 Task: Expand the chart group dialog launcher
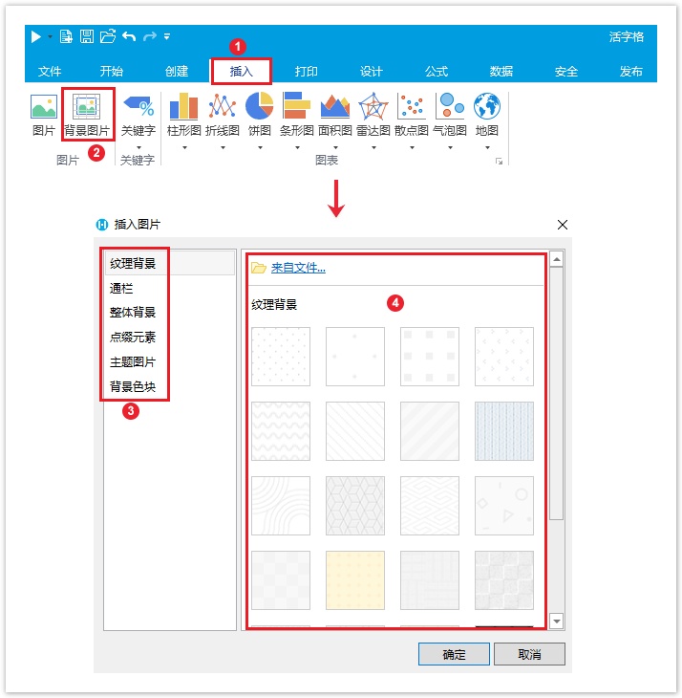point(499,163)
